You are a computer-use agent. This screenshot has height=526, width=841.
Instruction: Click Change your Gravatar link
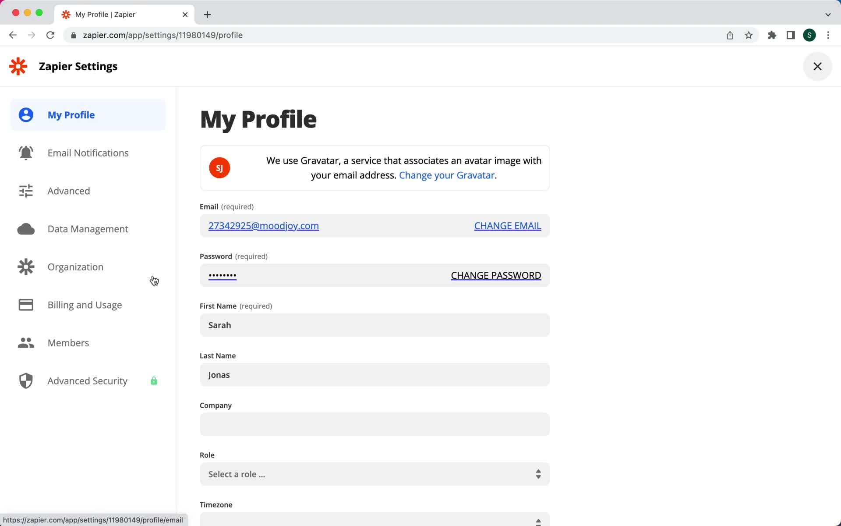click(x=445, y=175)
